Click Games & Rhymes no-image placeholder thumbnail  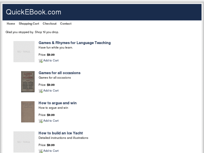pyautogui.click(x=24, y=52)
